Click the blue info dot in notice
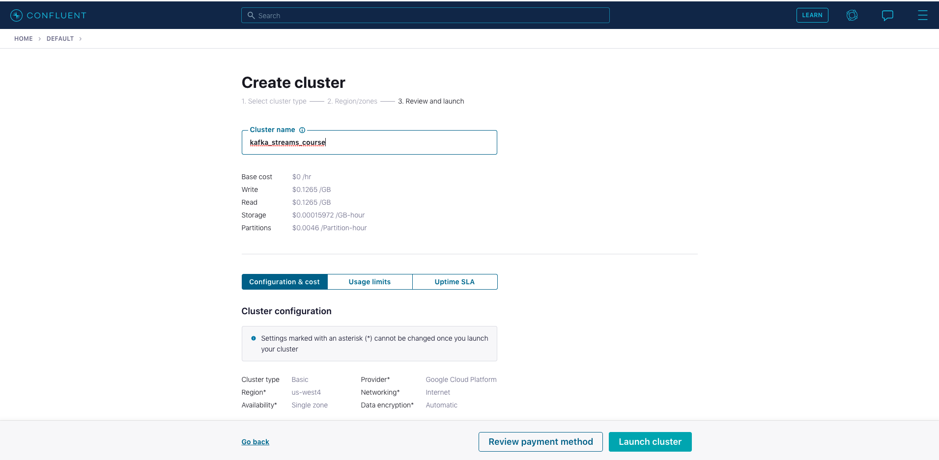This screenshot has height=460, width=939. (254, 338)
